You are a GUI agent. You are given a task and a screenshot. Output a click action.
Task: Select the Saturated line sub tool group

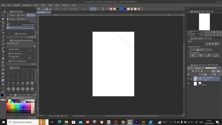(x=21, y=19)
